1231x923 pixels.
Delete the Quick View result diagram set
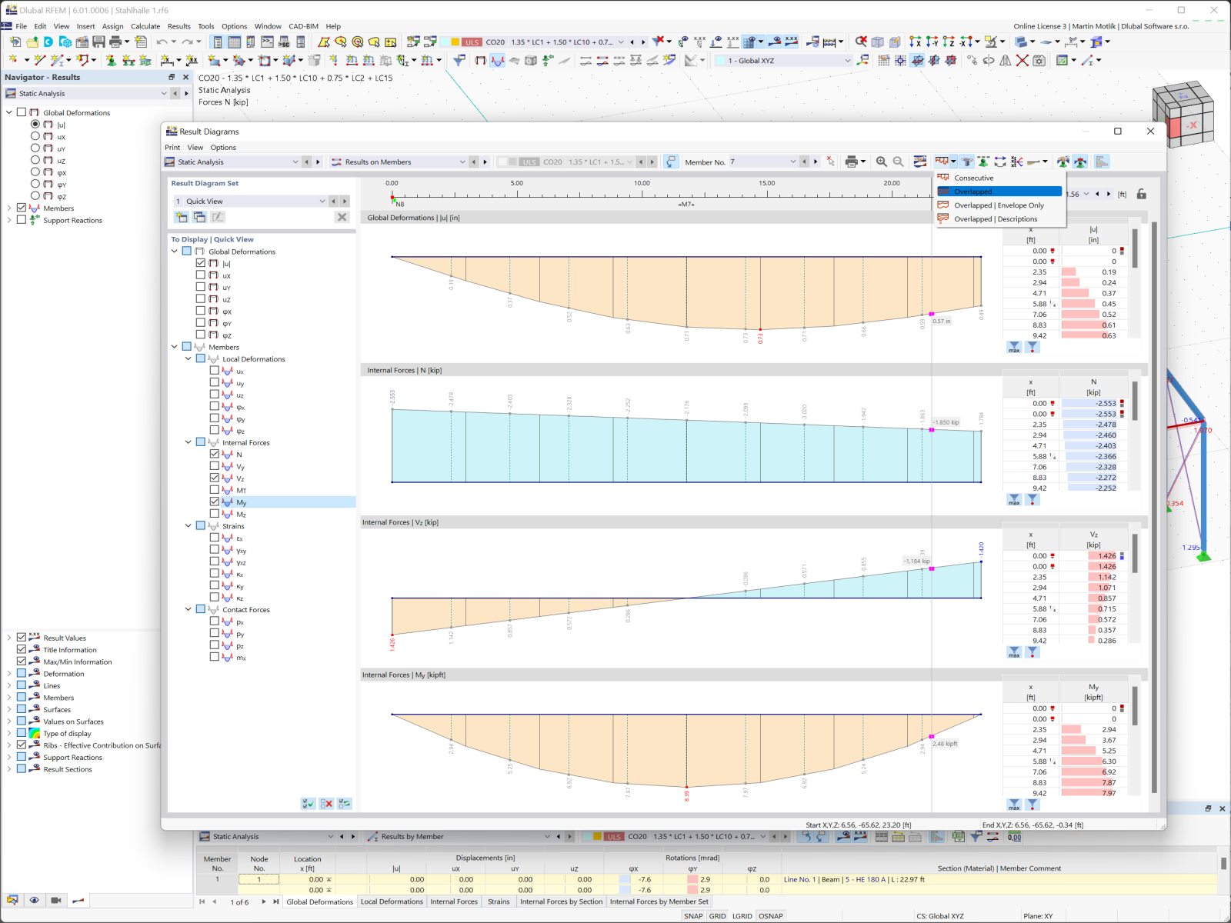(x=342, y=217)
